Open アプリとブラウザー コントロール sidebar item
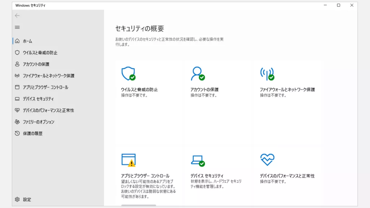The width and height of the screenshot is (370, 208). coord(45,87)
